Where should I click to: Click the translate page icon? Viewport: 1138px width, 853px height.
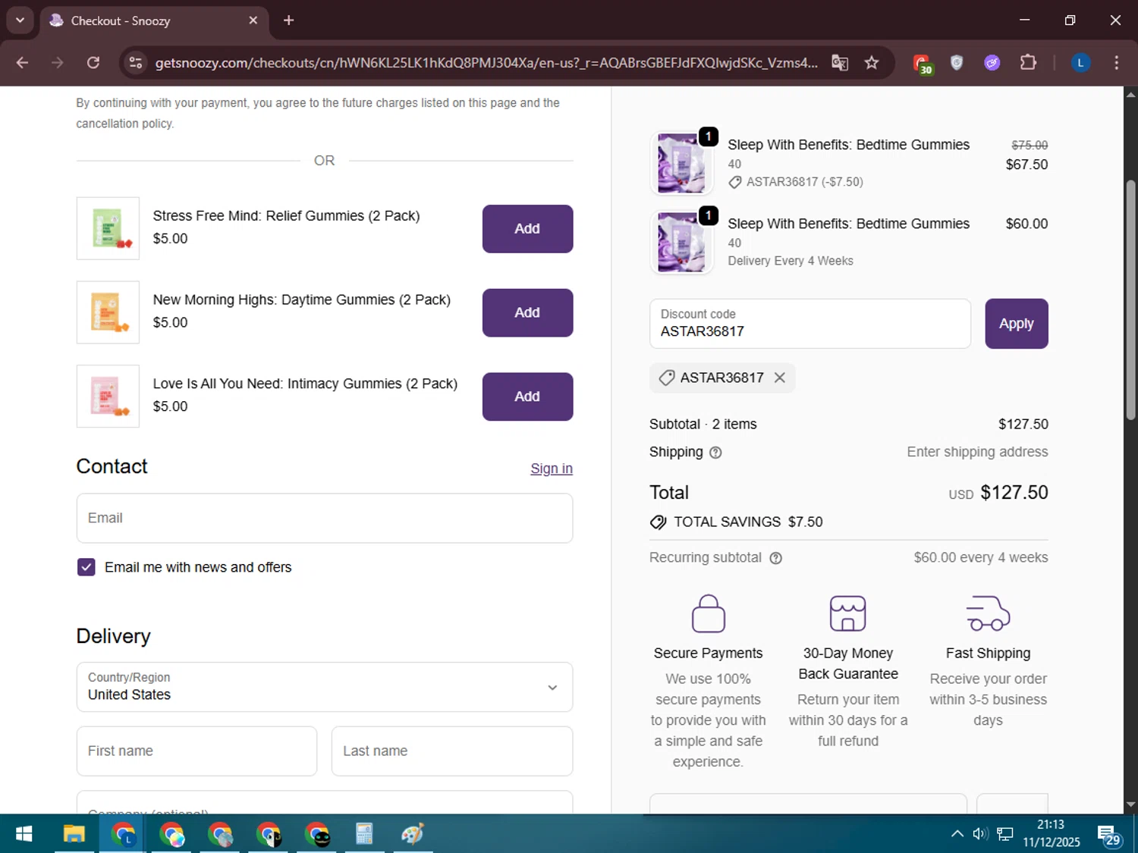tap(839, 63)
